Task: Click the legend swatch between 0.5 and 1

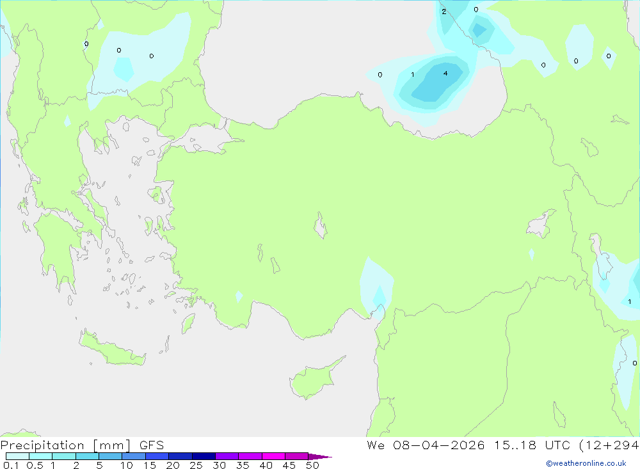Action: (41, 456)
